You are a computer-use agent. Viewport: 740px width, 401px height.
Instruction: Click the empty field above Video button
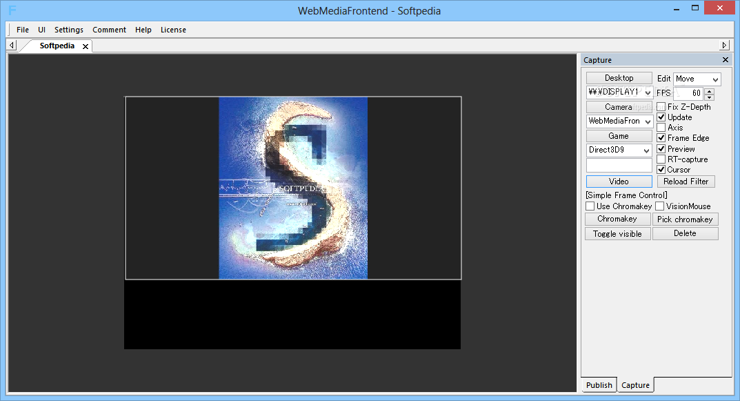(619, 166)
